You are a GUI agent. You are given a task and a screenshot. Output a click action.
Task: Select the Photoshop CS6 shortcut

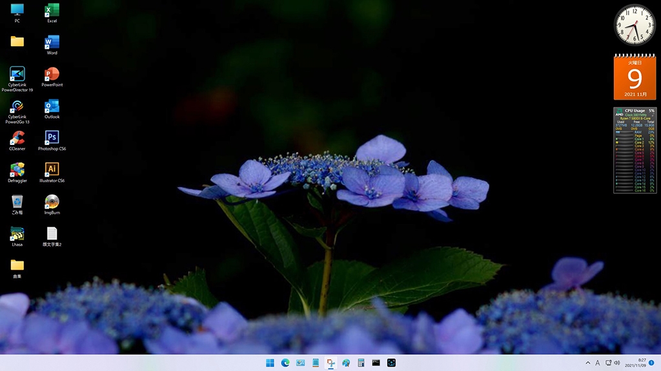(x=52, y=141)
